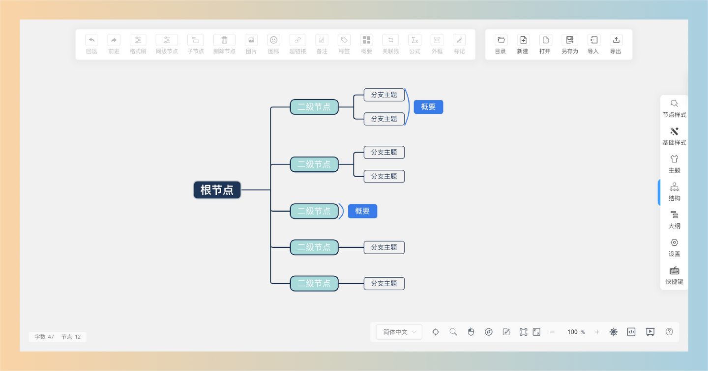Select the 根节点 root node
Image resolution: width=708 pixels, height=371 pixels.
(217, 190)
